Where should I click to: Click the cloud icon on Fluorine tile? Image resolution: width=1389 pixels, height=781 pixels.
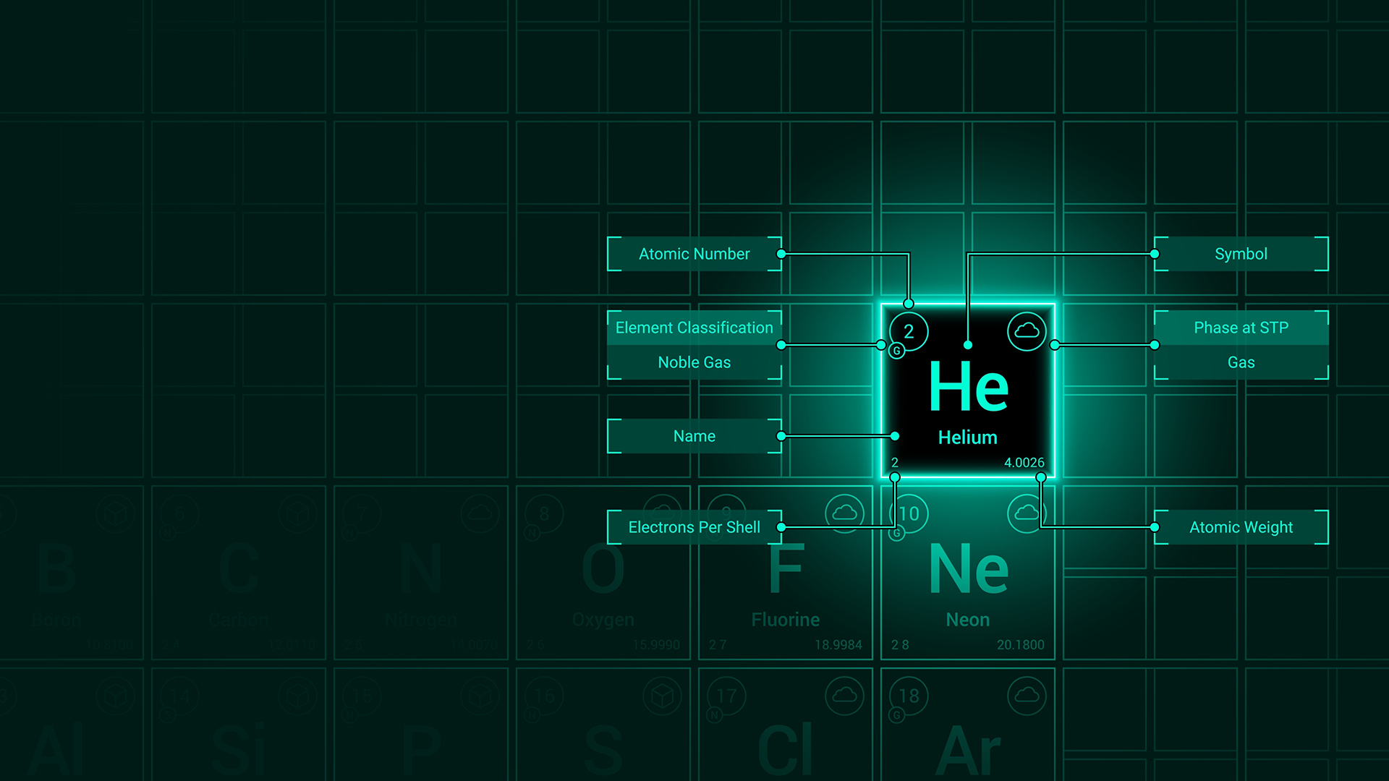844,513
